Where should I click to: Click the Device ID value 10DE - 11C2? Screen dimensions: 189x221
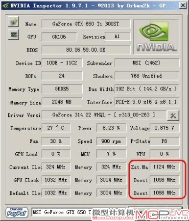(x=62, y=63)
